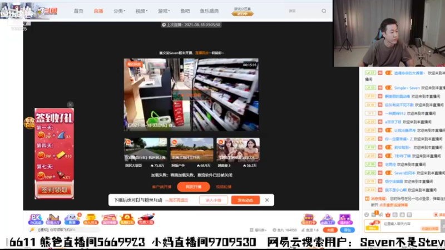Image resolution: width=445 pixels, height=250 pixels.
Task: Open the treasure chest icon right of gift bar
Action: [309, 219]
